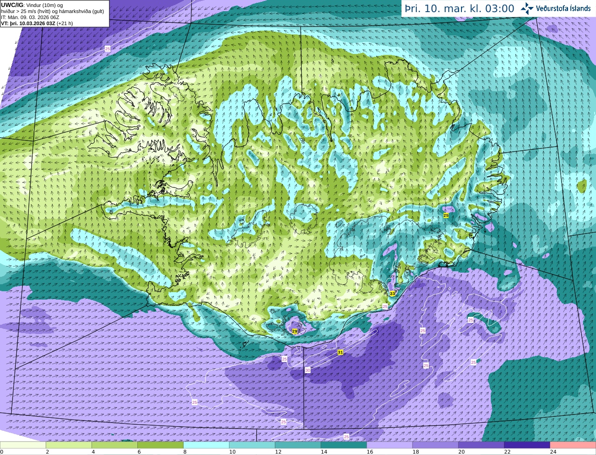This screenshot has height=455, width=596.
Task: Click the 'hviður > 25 m/s' legend description line
Action: (x=52, y=11)
